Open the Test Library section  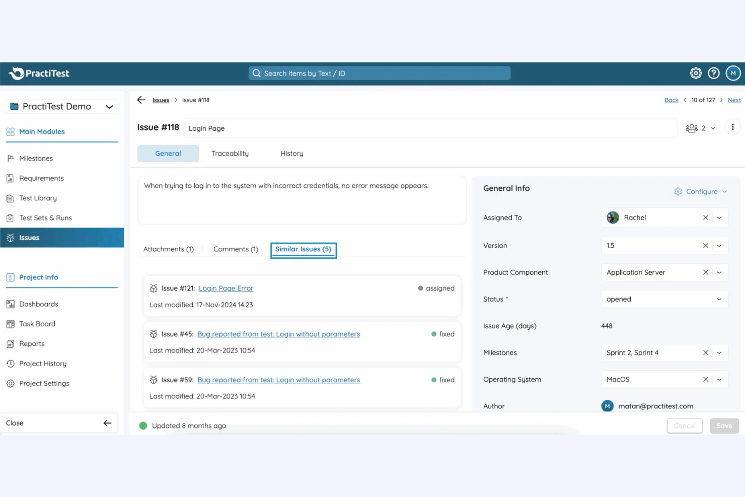pos(38,198)
